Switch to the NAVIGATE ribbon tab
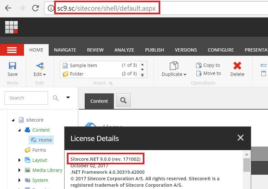 65,50
